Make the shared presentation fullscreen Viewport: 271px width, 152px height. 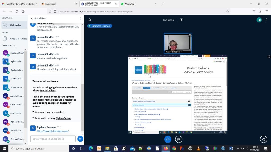point(269,57)
